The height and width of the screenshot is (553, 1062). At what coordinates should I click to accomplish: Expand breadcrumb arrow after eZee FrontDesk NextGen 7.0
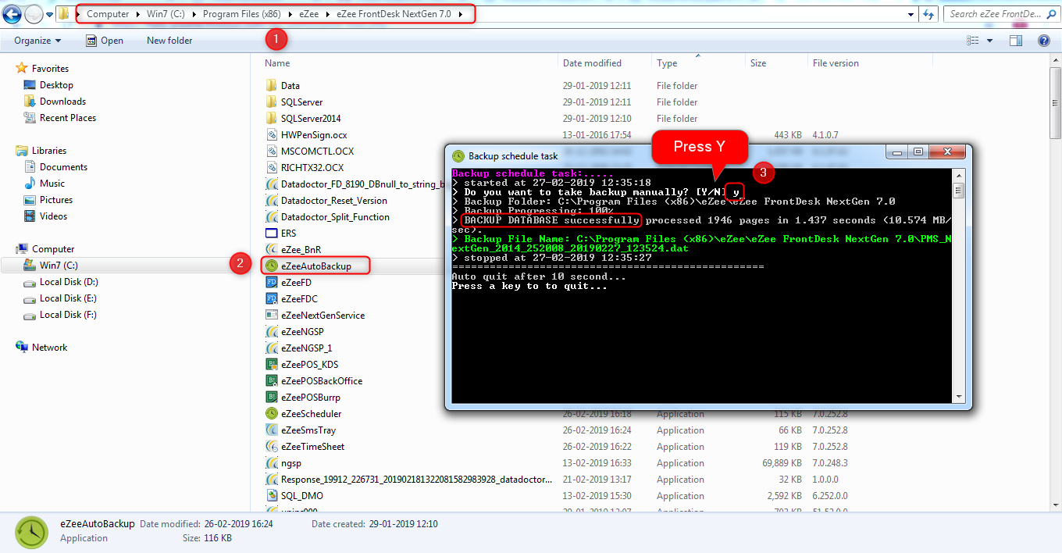point(461,14)
